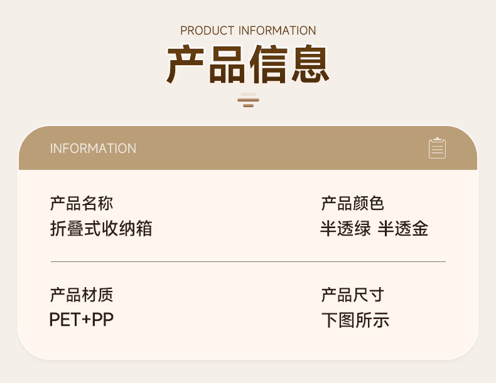Click the PRODUCT INFORMATION subtitle
Screen dimensions: 496x383
click(x=248, y=31)
